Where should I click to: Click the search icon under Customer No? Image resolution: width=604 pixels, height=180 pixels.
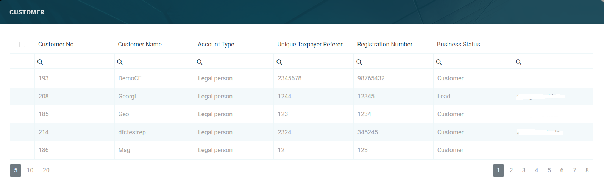click(40, 62)
